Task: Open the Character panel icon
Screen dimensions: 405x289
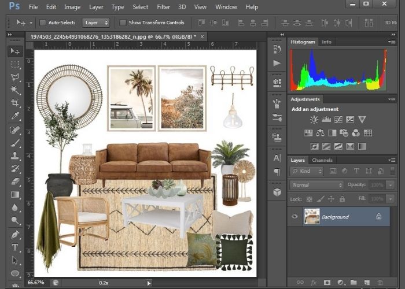Action: [x=277, y=158]
